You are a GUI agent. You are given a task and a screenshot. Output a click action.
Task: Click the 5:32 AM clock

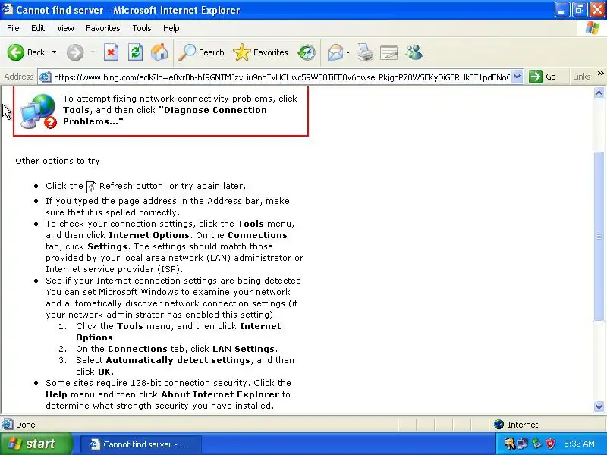coord(579,444)
